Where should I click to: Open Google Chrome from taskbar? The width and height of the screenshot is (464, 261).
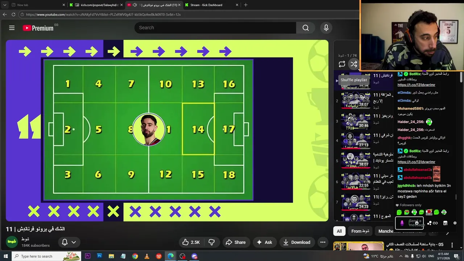pos(135,256)
